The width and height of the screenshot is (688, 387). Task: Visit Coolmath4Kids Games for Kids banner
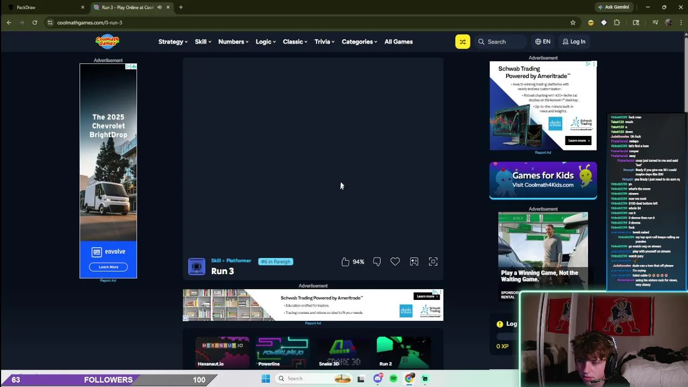543,180
